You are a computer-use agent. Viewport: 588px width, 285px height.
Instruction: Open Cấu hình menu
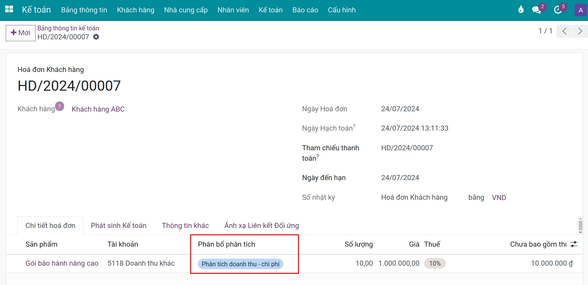[x=342, y=10]
